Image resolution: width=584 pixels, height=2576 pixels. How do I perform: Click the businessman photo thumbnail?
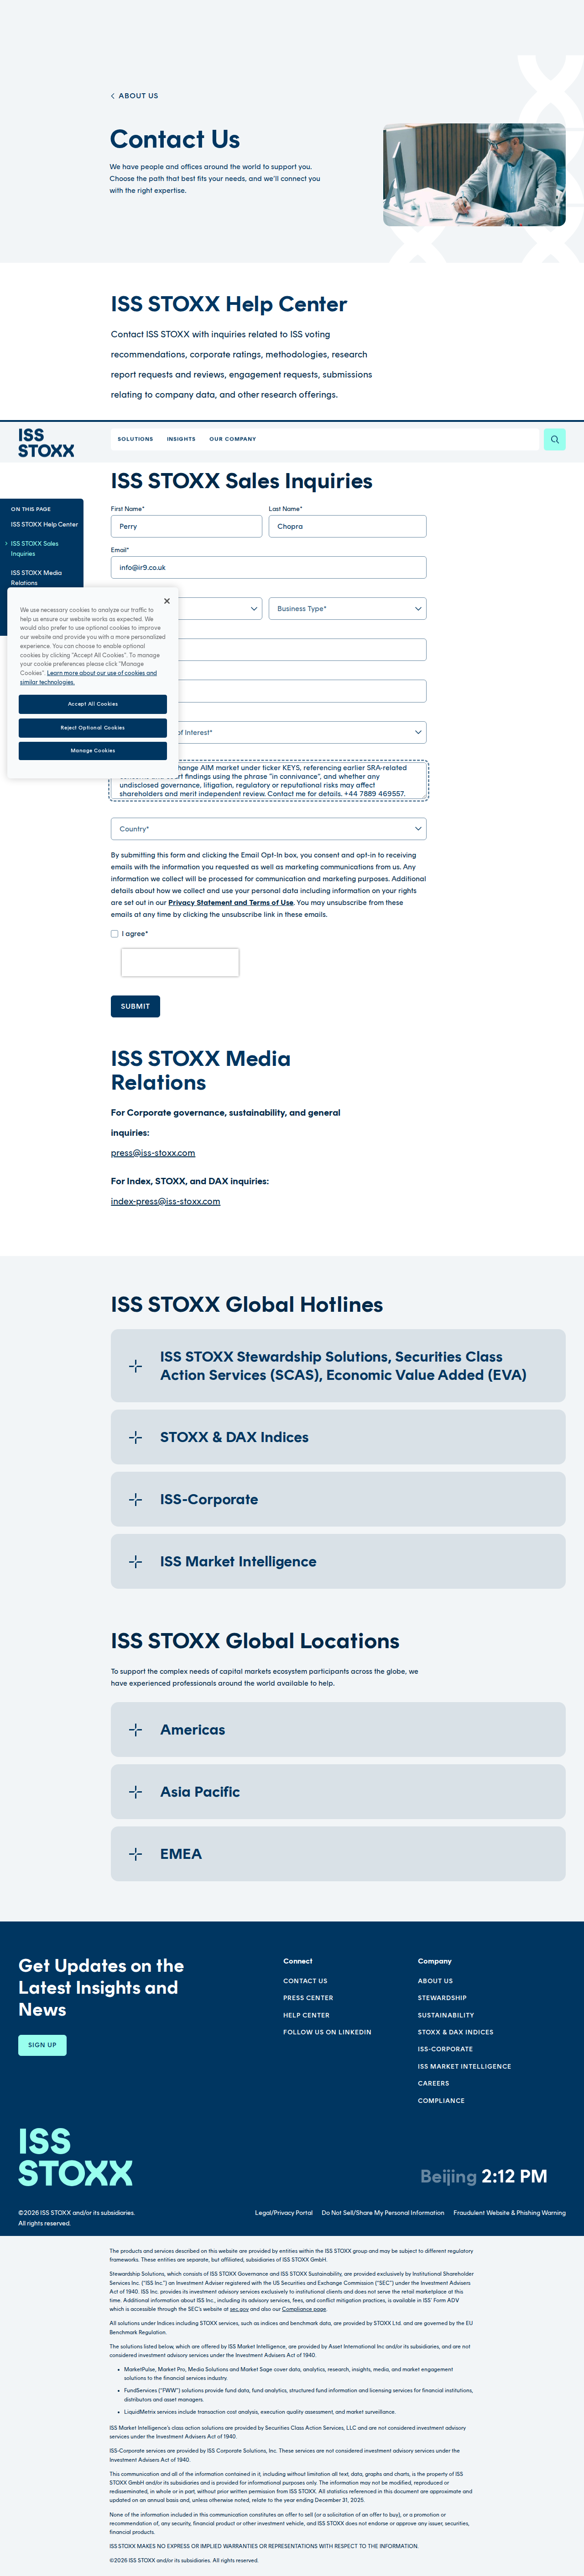474,174
